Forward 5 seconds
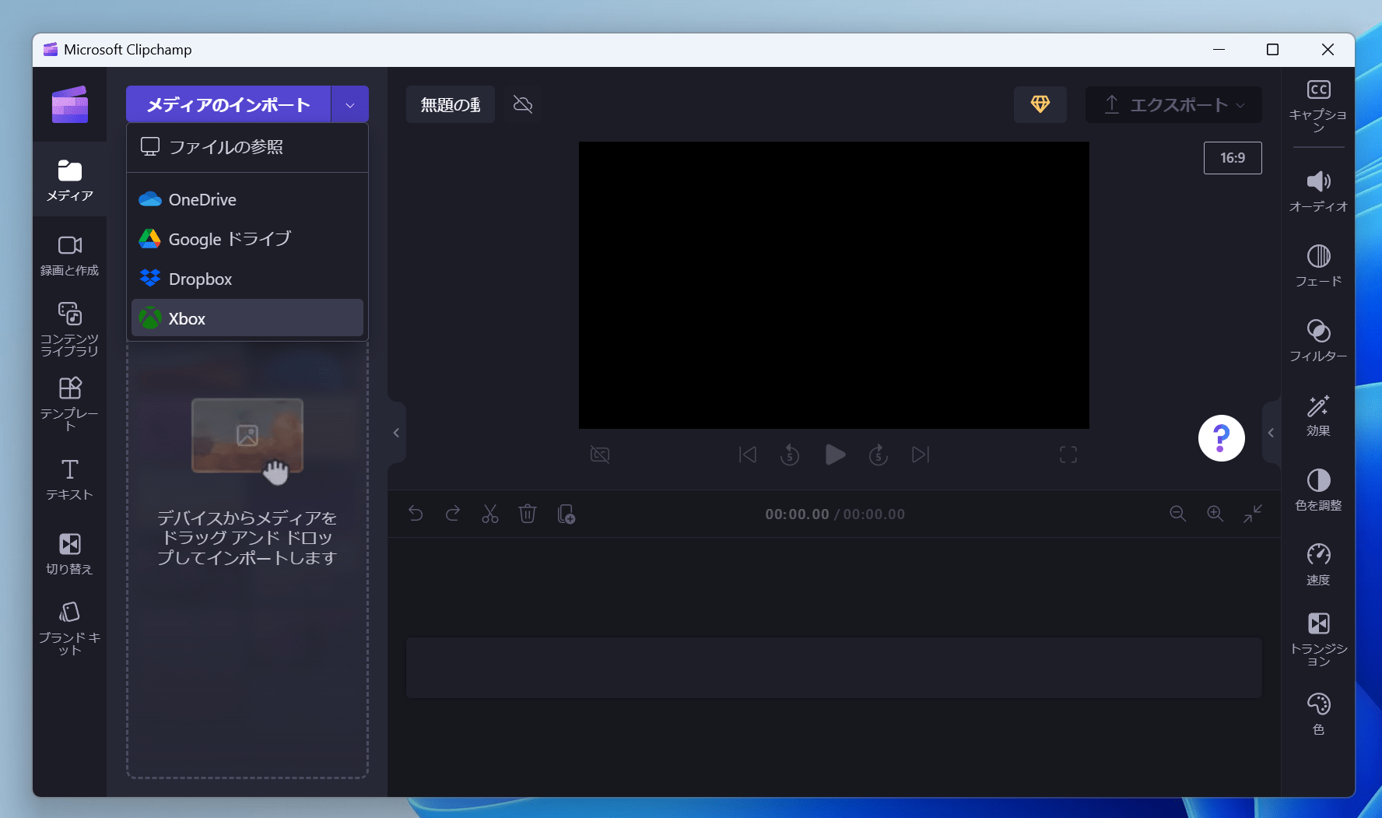Image resolution: width=1382 pixels, height=818 pixels. [879, 455]
